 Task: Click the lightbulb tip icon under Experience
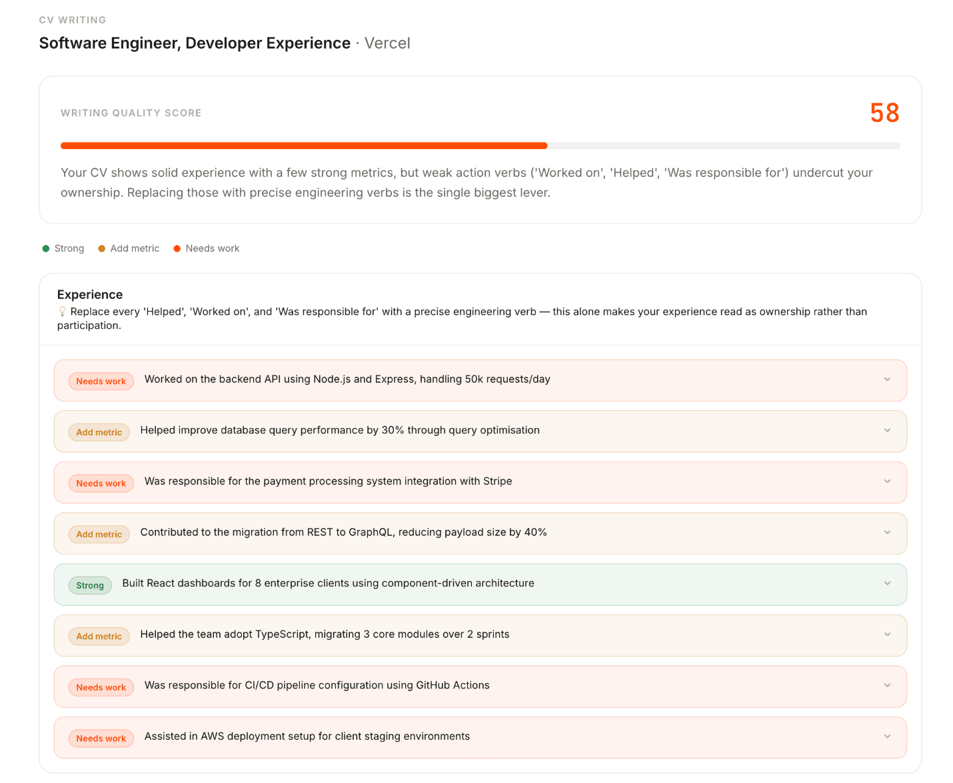point(62,312)
